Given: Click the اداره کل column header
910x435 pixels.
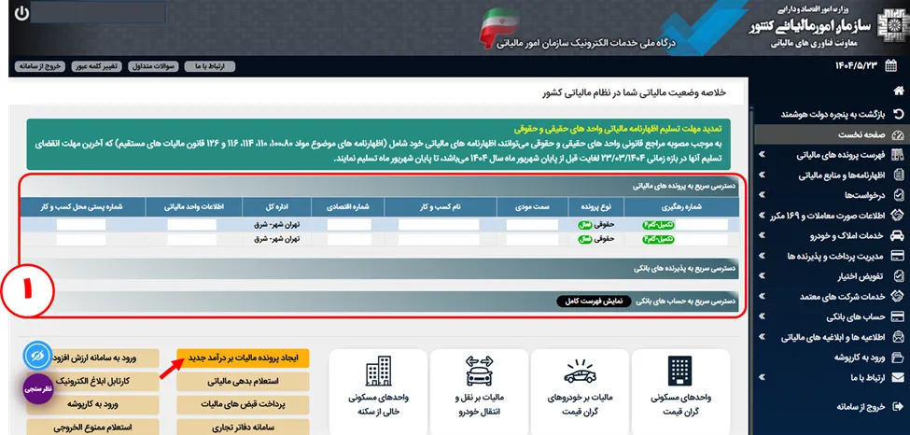Looking at the screenshot, I should point(277,206).
